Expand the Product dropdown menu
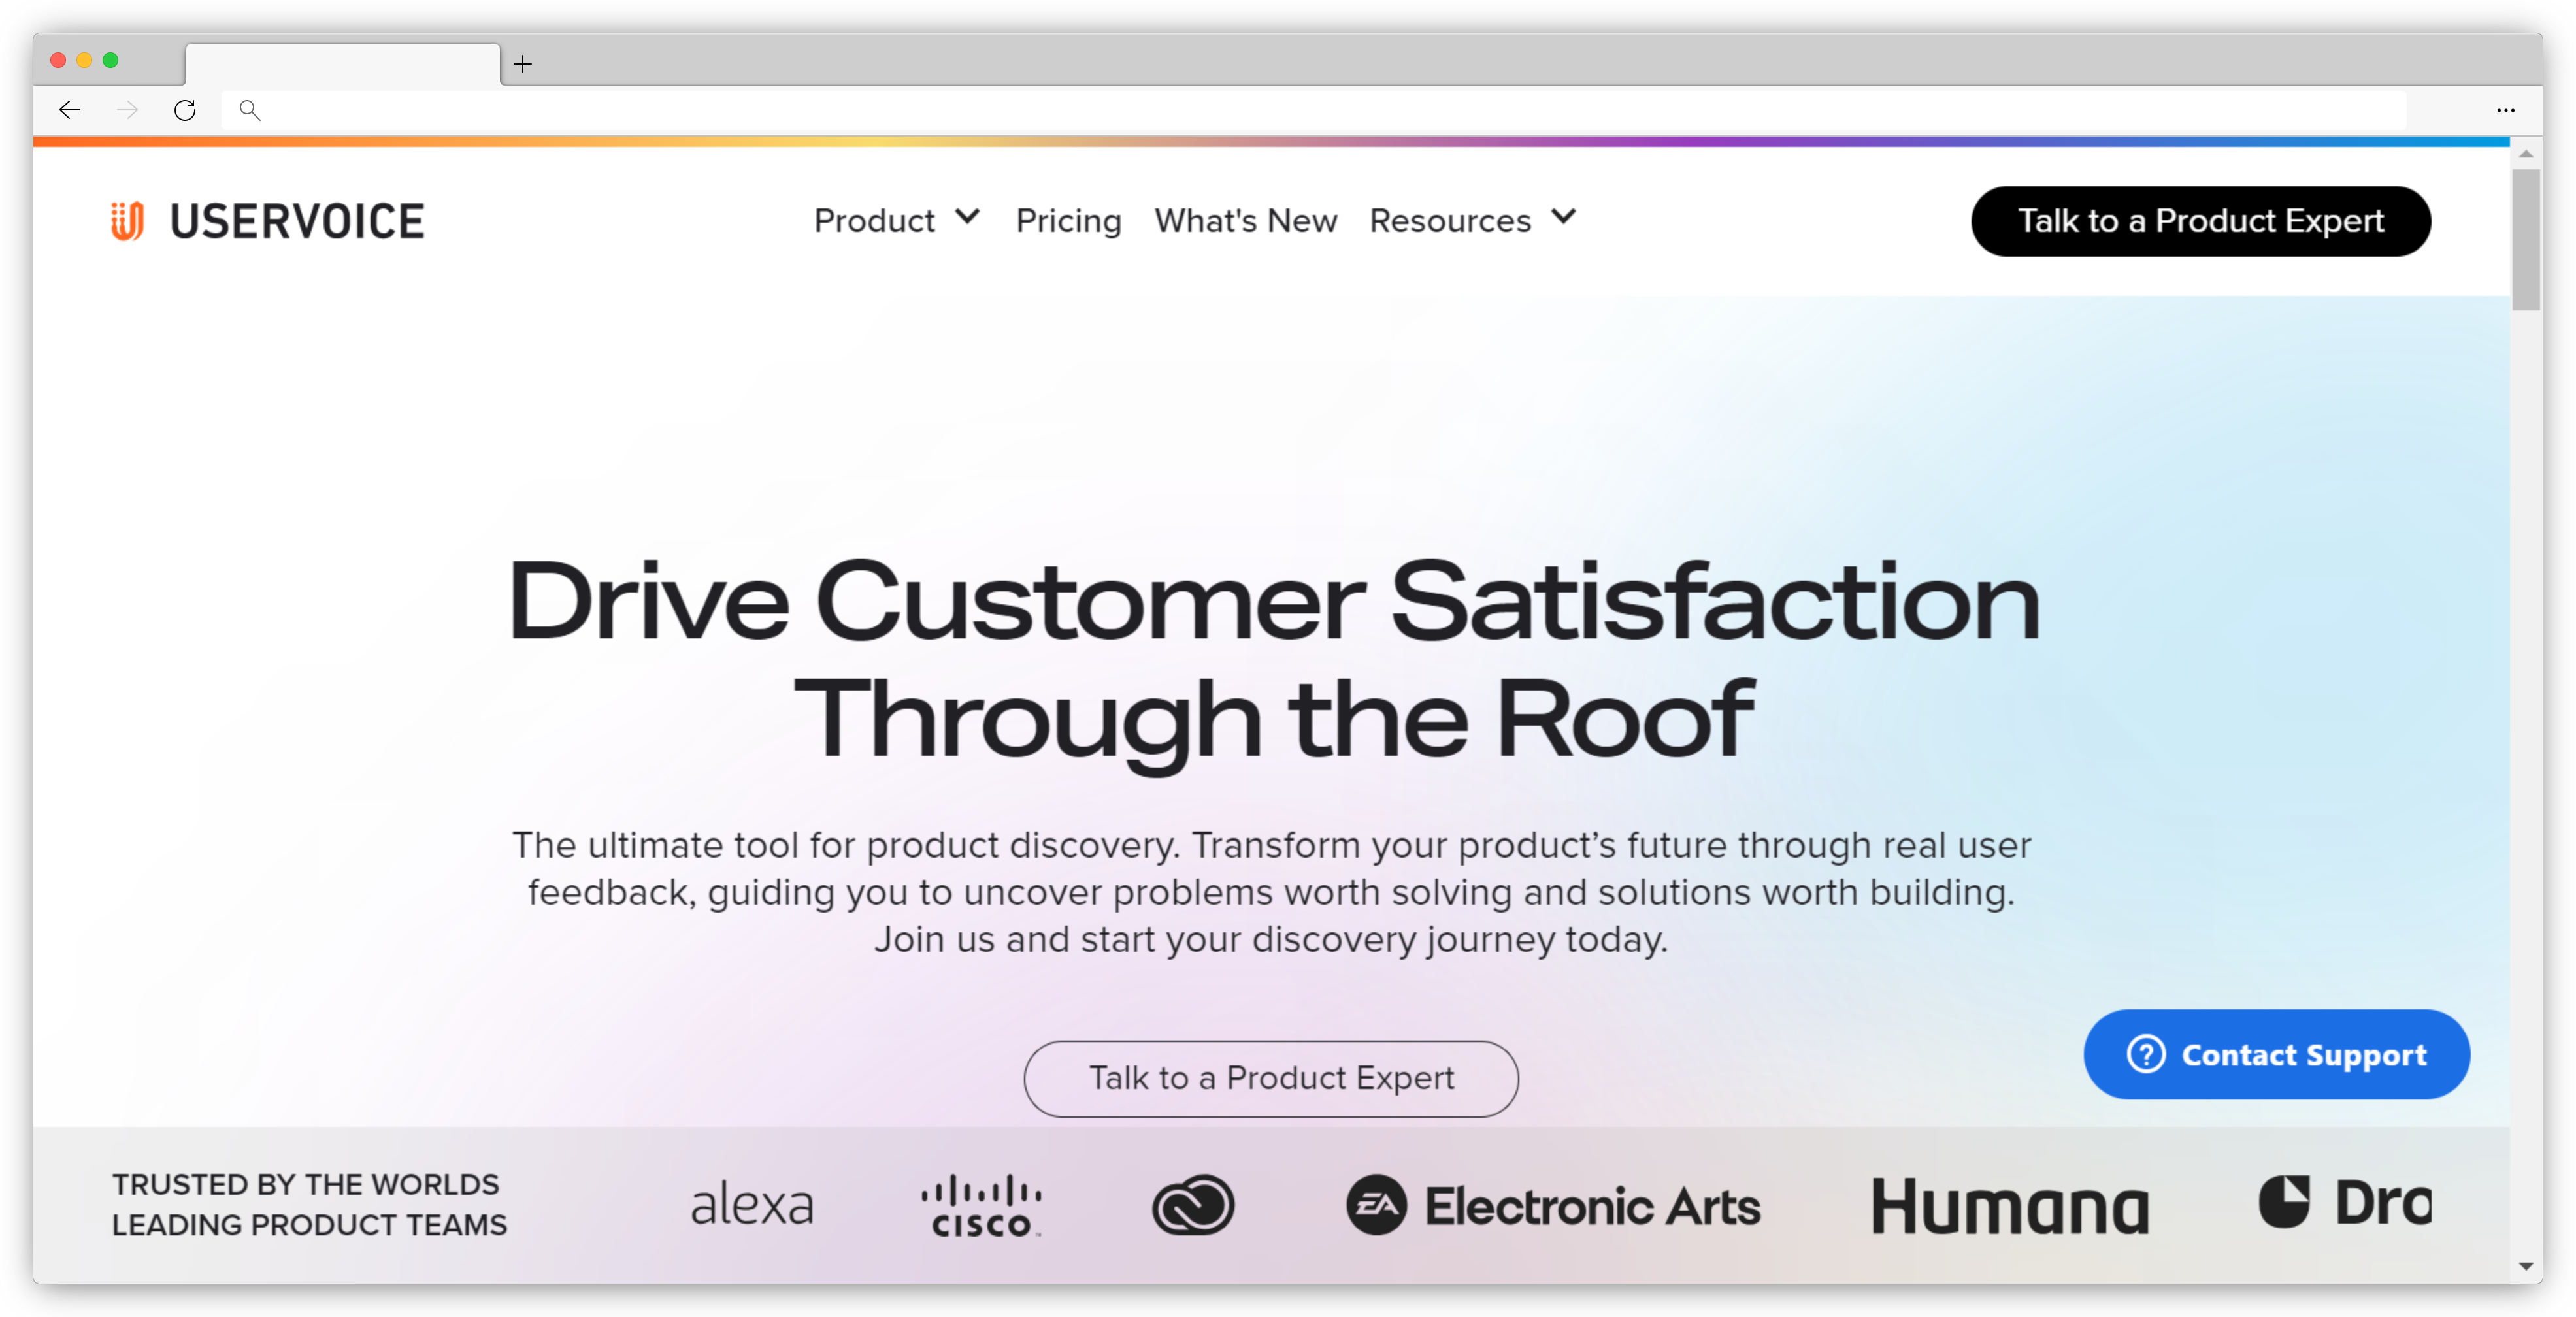 [x=896, y=220]
